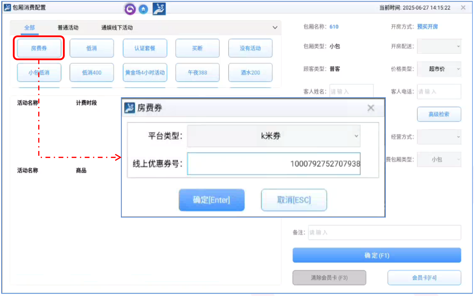Click the 商品 column header
This screenshot has height=296, width=474.
[x=81, y=170]
